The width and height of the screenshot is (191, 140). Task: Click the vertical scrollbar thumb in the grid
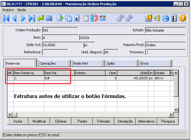[176, 86]
